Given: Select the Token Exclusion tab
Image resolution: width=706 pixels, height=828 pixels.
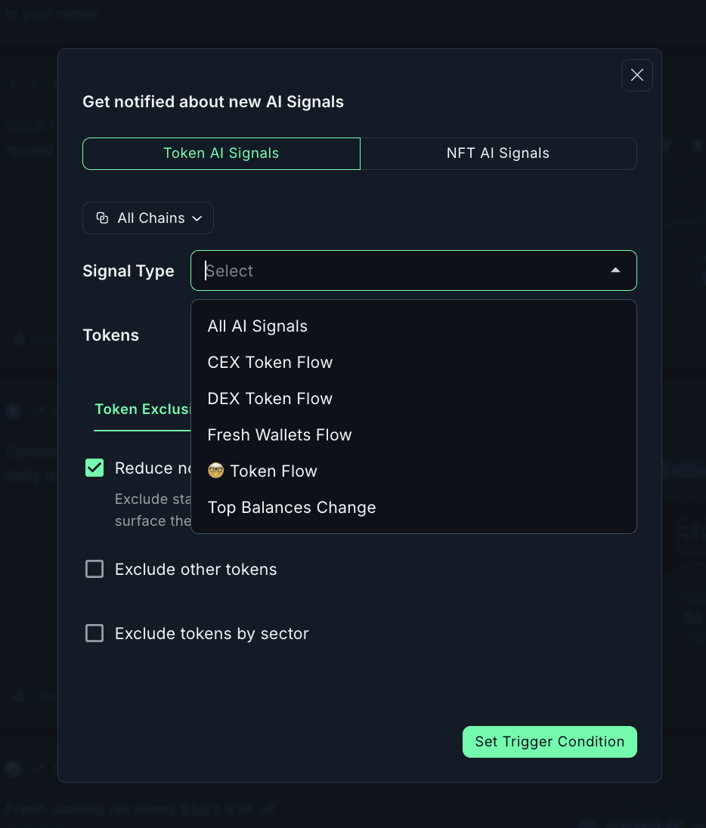Looking at the screenshot, I should pyautogui.click(x=142, y=409).
